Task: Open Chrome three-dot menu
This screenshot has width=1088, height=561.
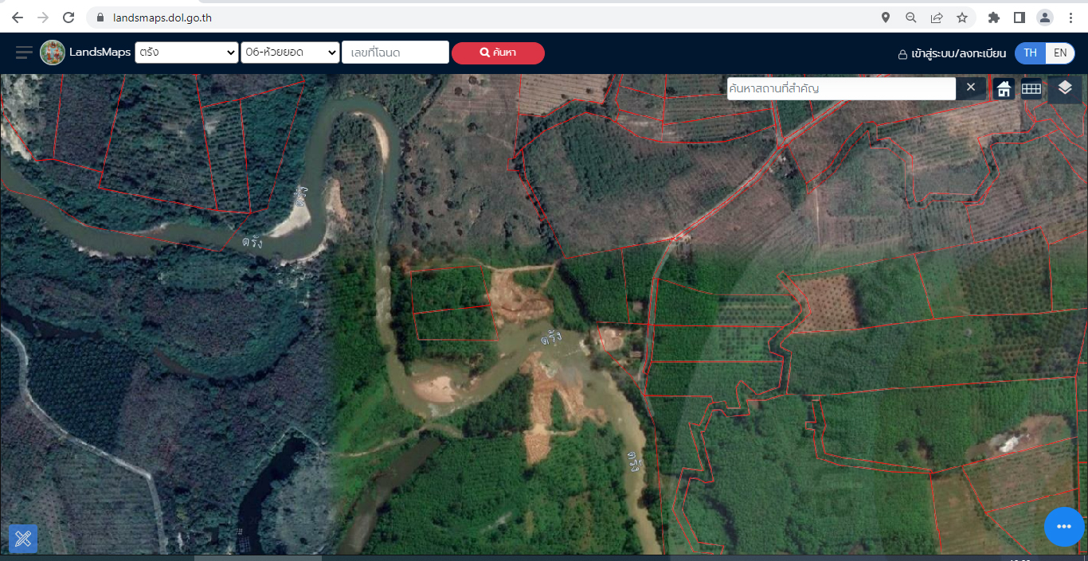Action: [x=1070, y=18]
